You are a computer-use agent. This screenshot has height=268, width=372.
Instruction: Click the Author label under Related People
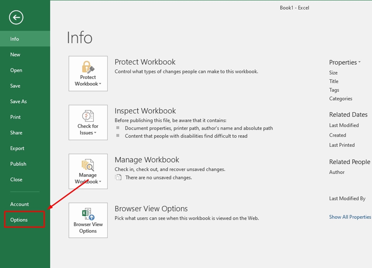pyautogui.click(x=337, y=172)
